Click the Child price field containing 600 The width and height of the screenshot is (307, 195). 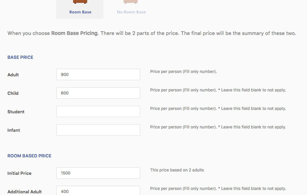coord(98,93)
